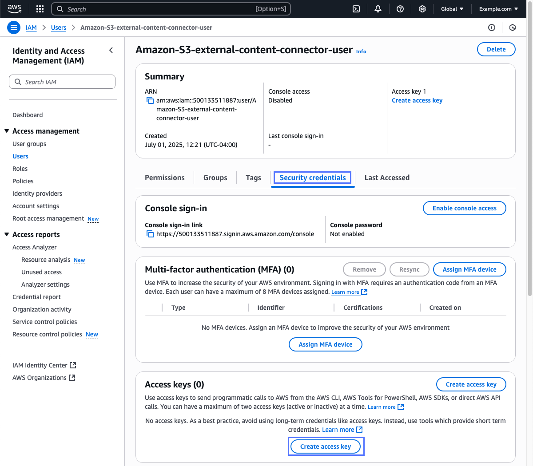Open Resource control policies in sidebar

pos(47,334)
